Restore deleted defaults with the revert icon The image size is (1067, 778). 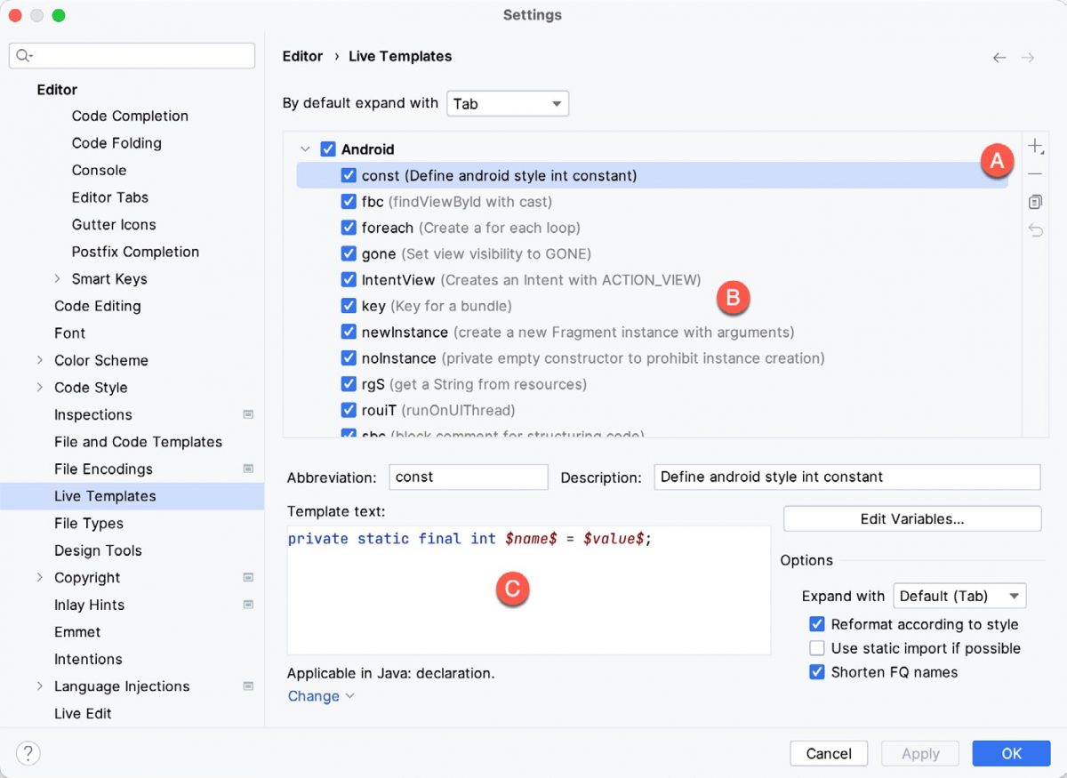coord(1035,229)
